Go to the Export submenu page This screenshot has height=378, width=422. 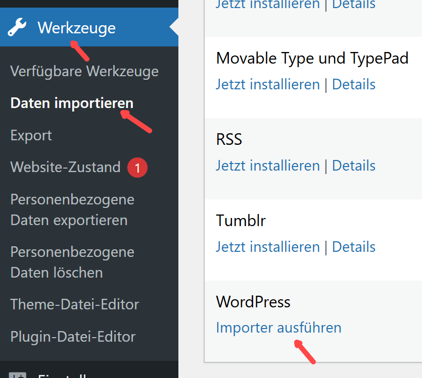coord(31,135)
